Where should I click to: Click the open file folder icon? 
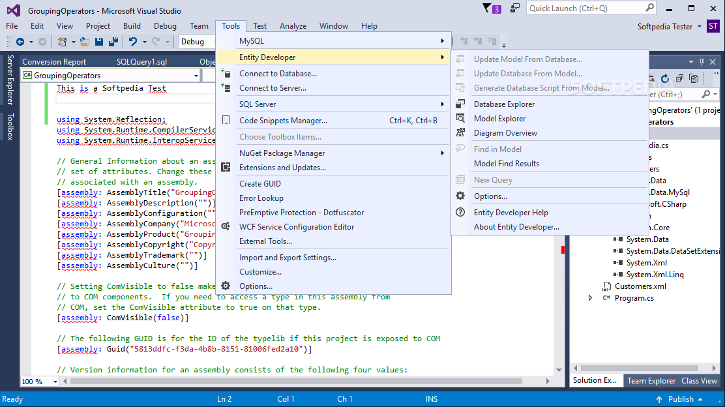[x=85, y=42]
